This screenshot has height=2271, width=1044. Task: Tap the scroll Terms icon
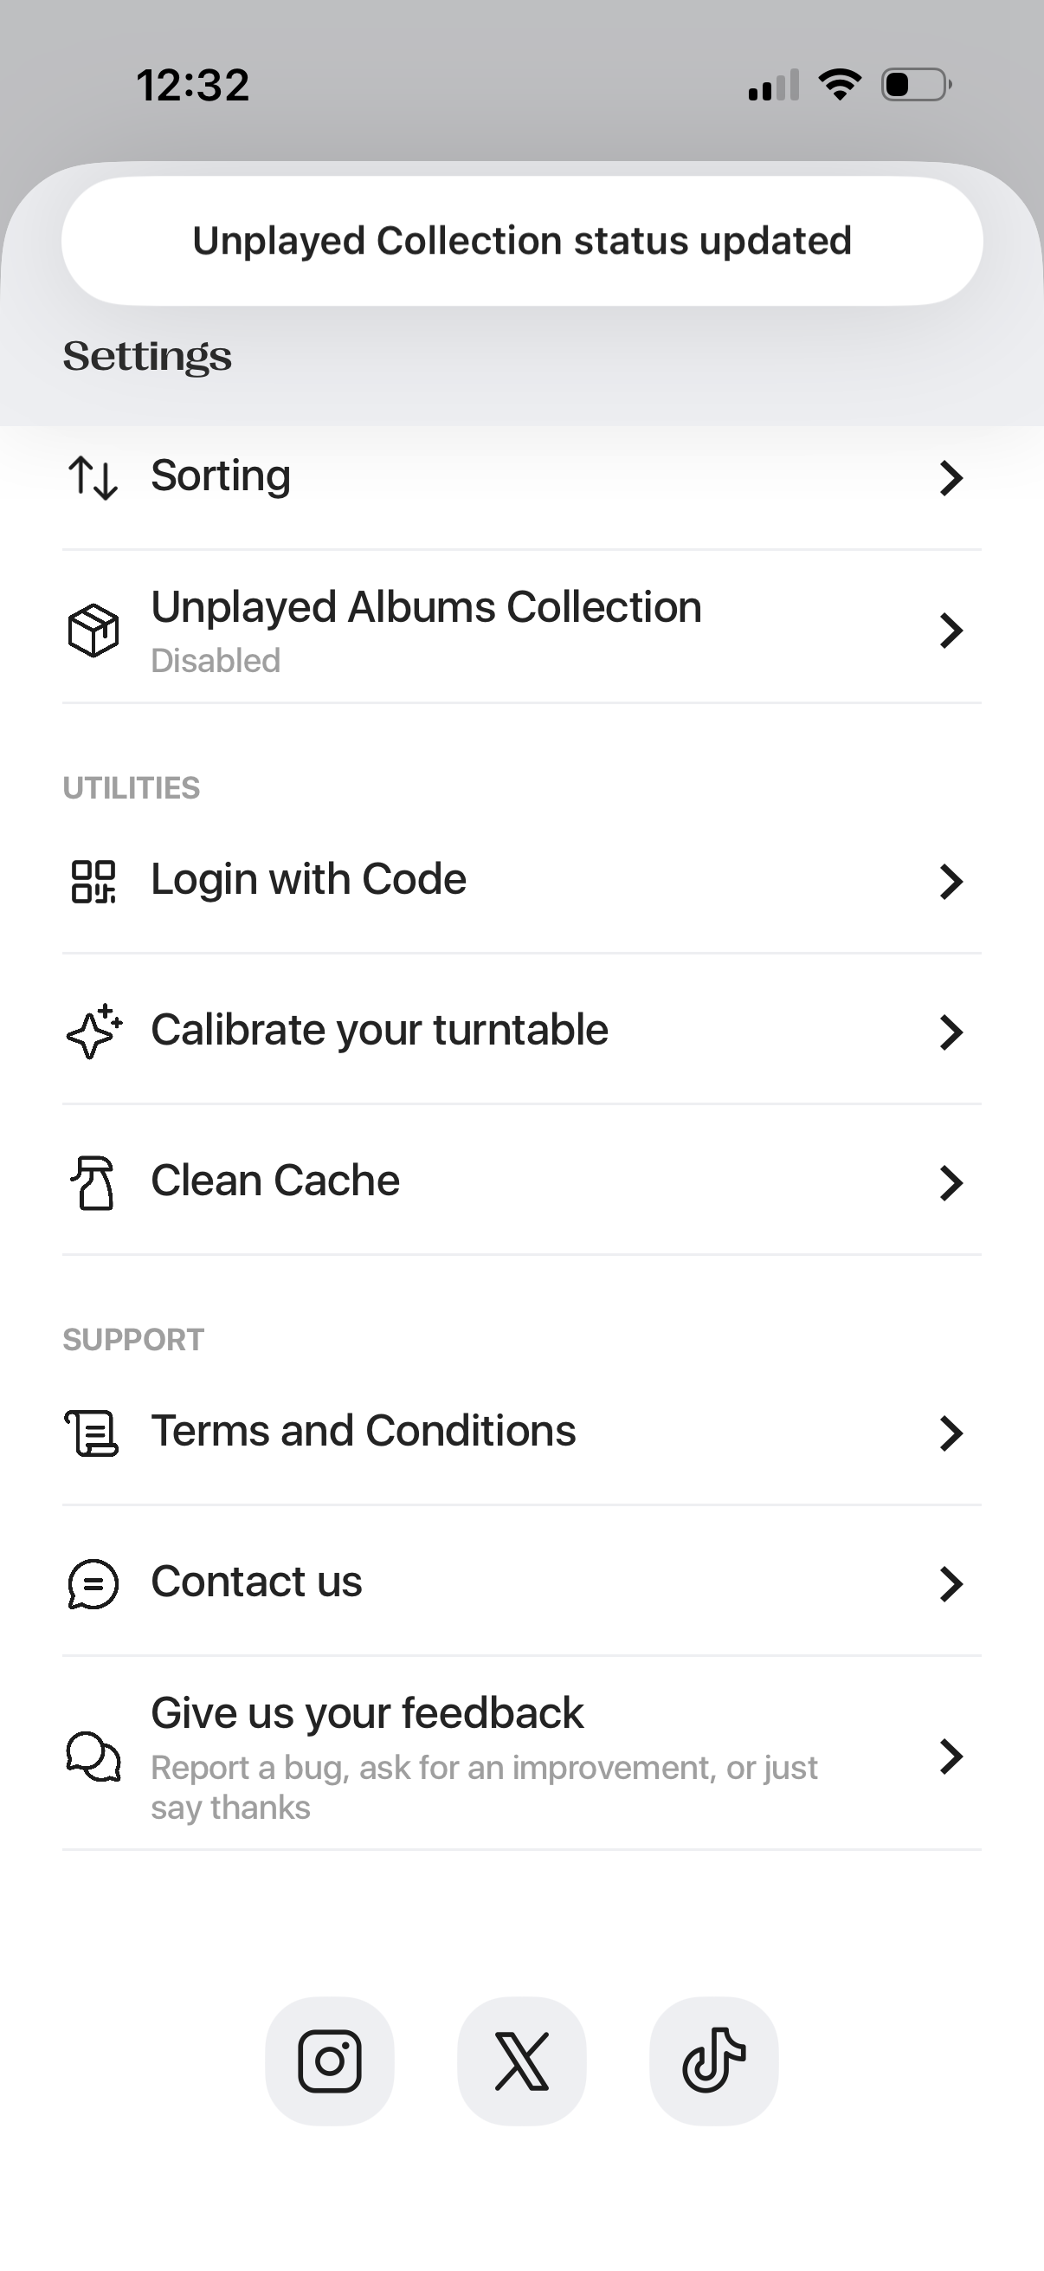(92, 1433)
